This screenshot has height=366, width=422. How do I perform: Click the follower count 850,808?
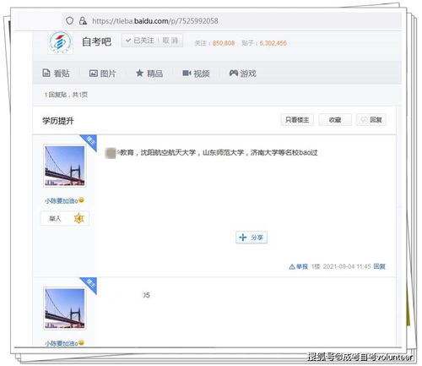point(224,43)
